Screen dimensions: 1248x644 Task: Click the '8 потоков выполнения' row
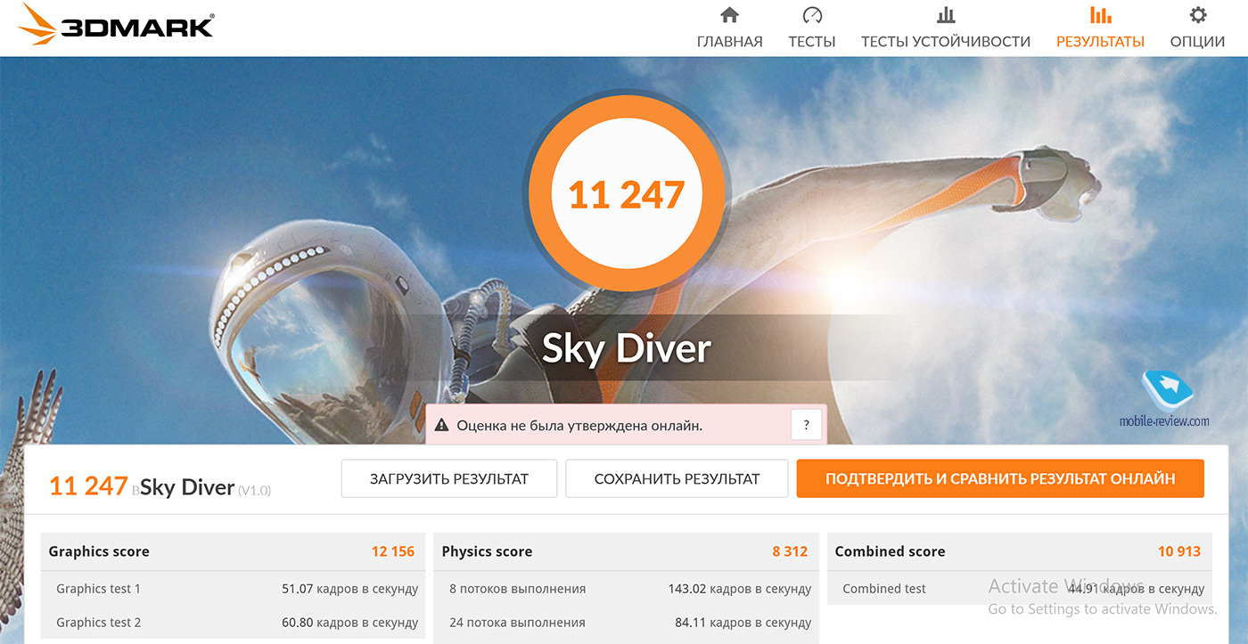click(625, 589)
